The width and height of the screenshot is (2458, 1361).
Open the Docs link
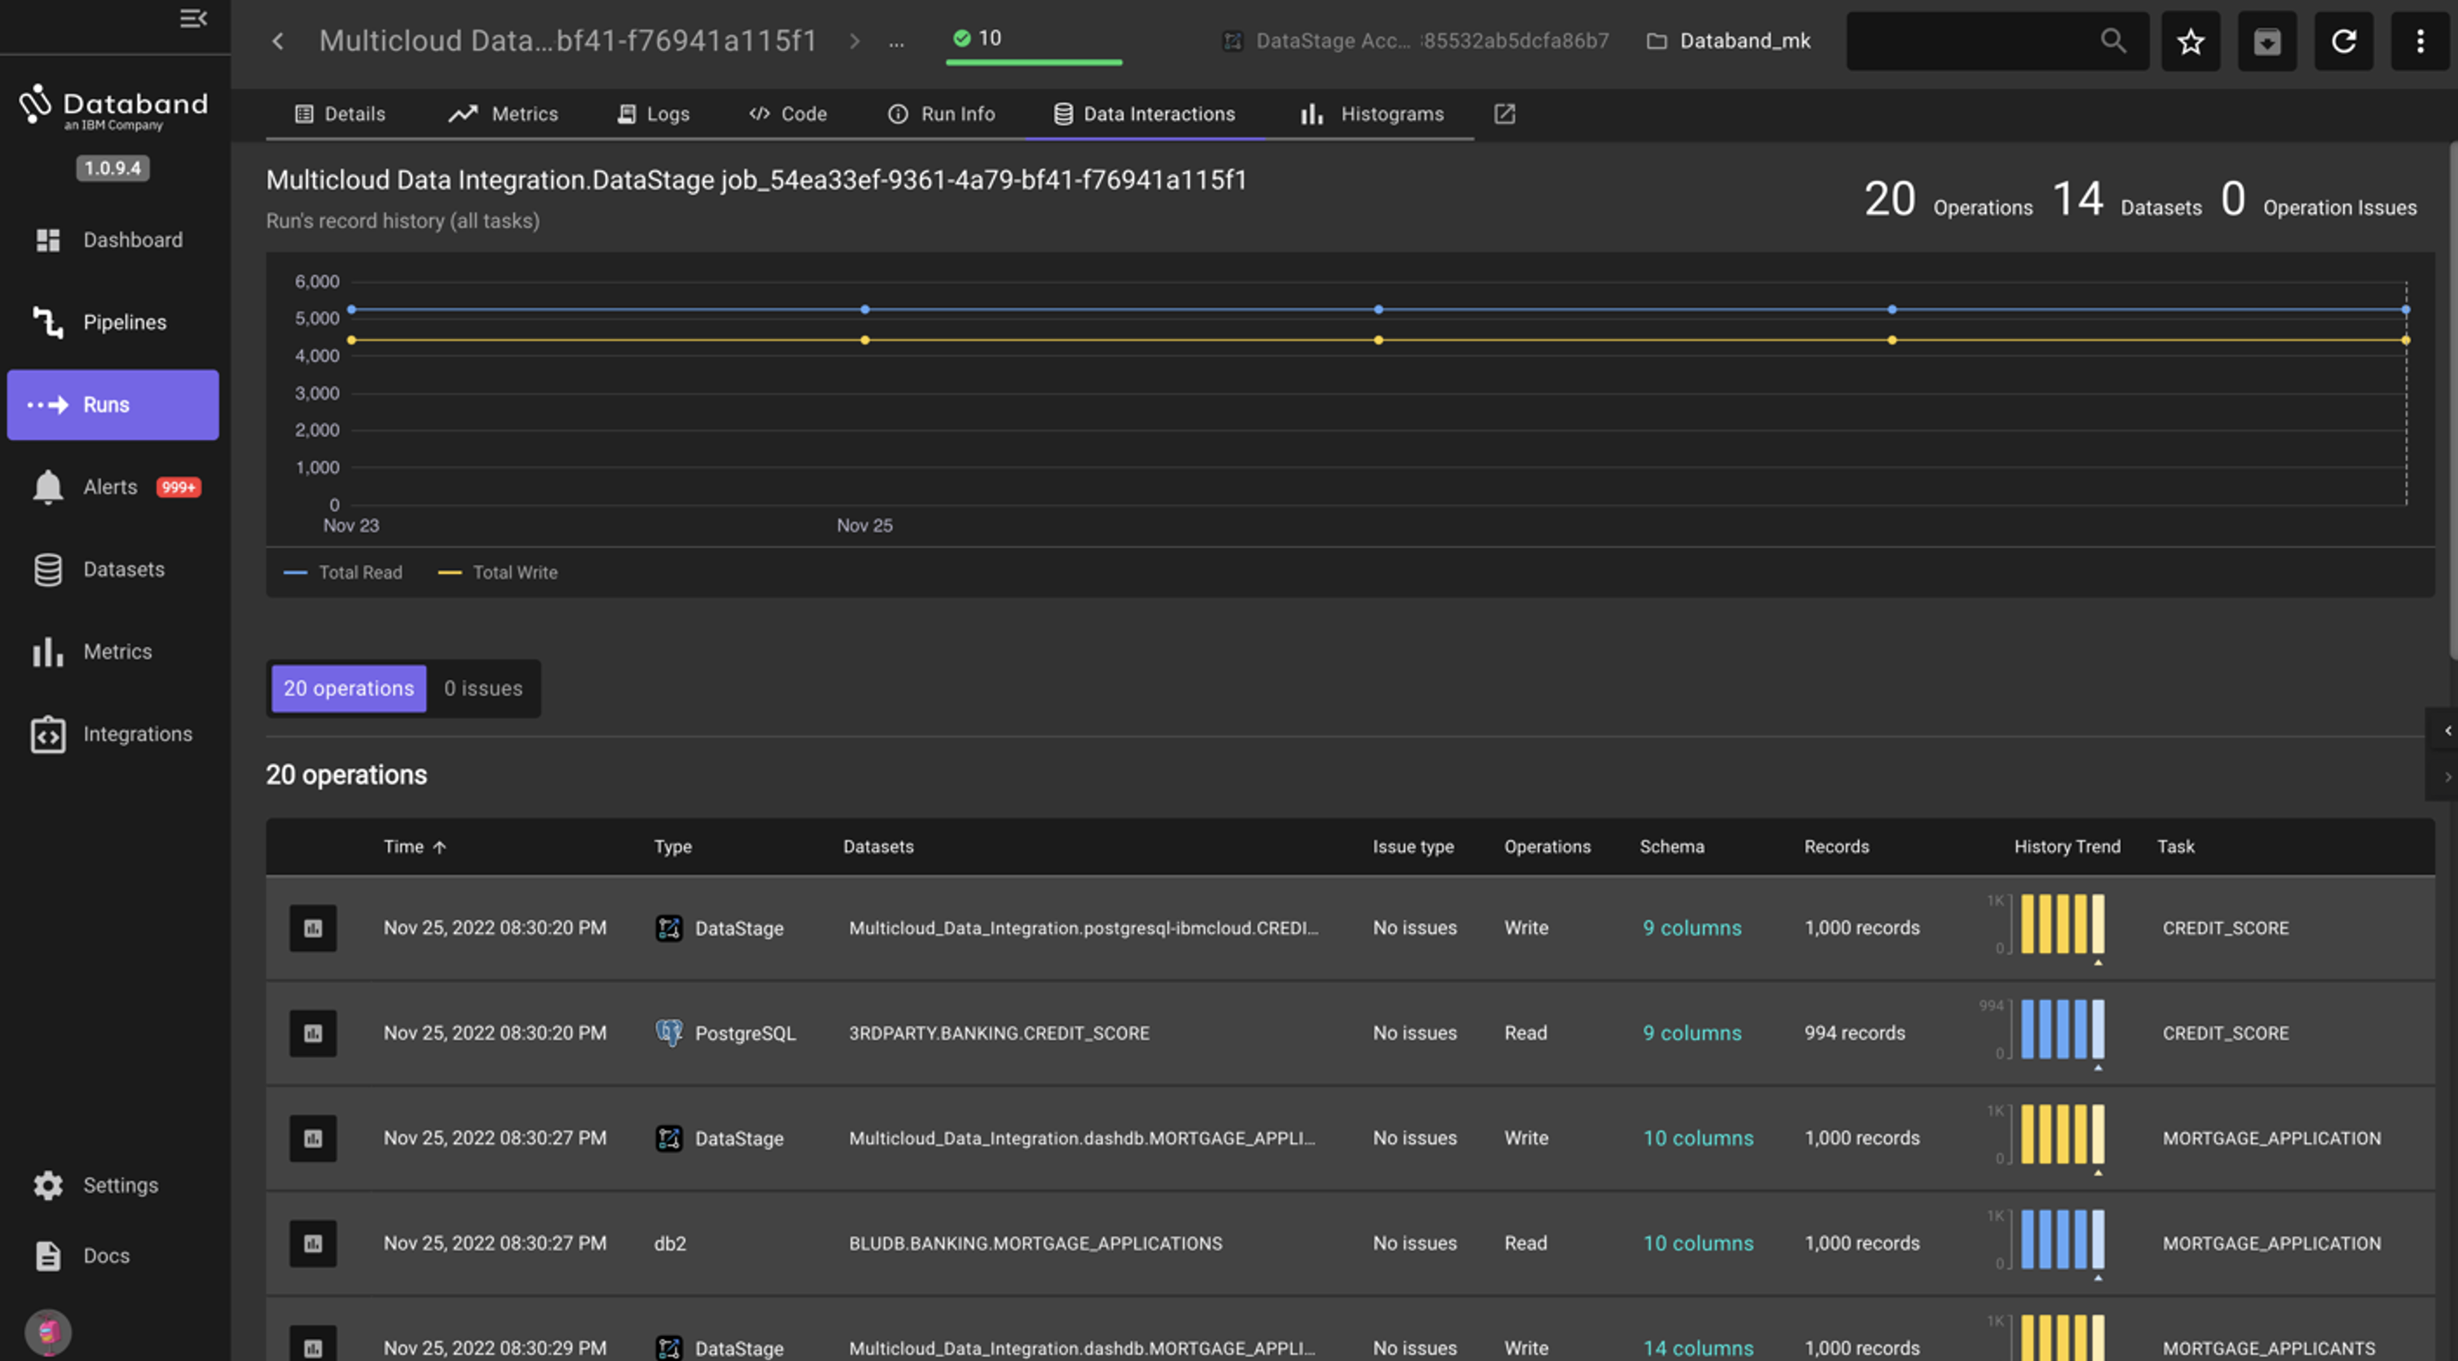(112, 1256)
